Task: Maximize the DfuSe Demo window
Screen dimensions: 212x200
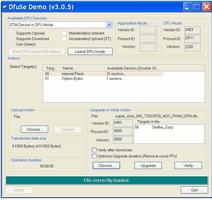Action: [x=197, y=7]
